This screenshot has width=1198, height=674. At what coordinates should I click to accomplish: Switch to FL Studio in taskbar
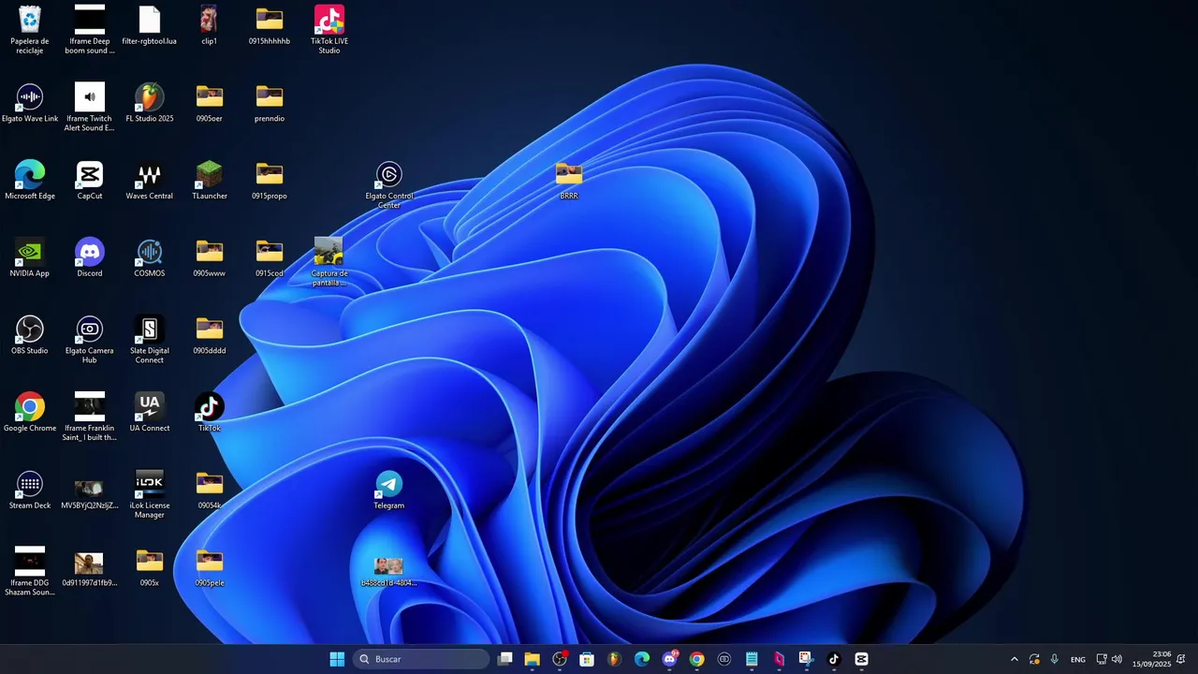[615, 659]
